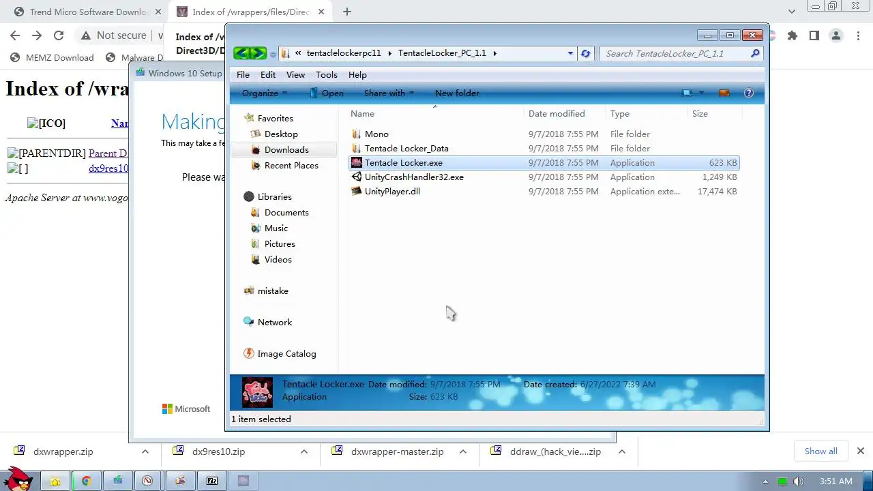The image size is (873, 491).
Task: Click Show all downloads button
Action: 820,451
